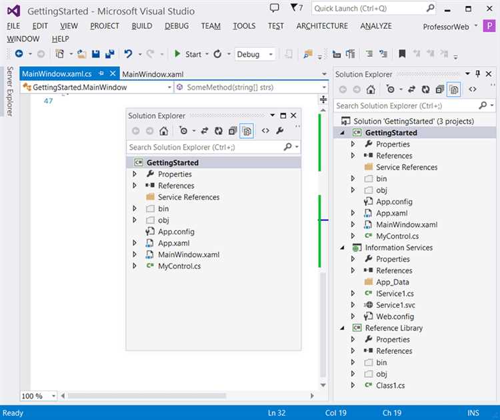The image size is (500, 420).
Task: Click View Code icon in docked Solution Explorer
Action: coord(473,89)
